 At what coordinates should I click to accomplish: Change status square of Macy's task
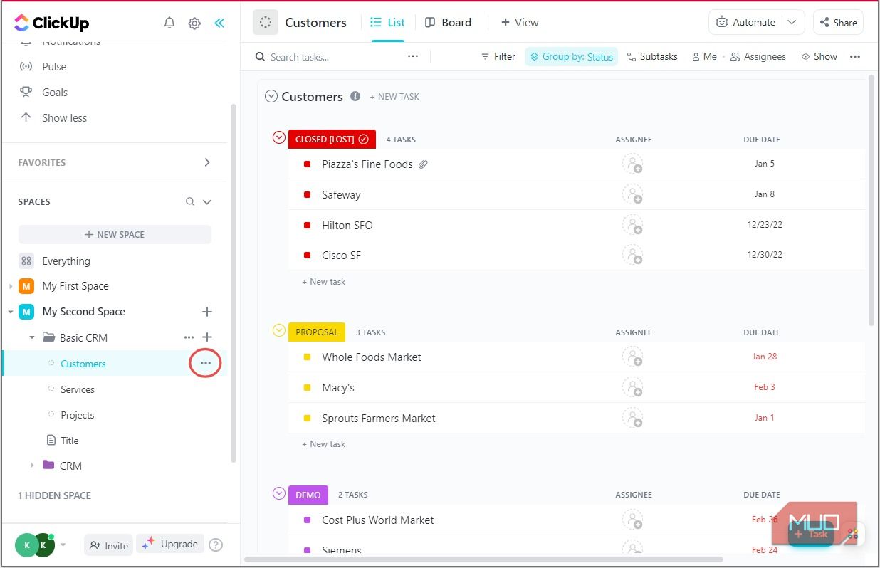[308, 387]
